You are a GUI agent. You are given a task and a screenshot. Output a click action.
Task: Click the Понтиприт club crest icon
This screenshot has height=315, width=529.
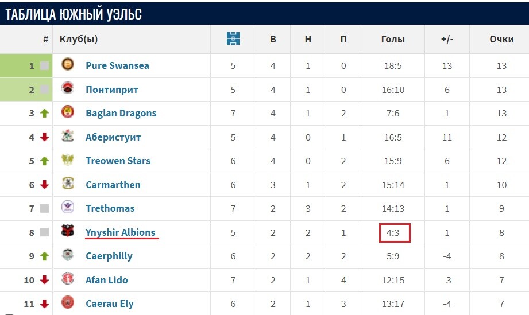coord(68,88)
